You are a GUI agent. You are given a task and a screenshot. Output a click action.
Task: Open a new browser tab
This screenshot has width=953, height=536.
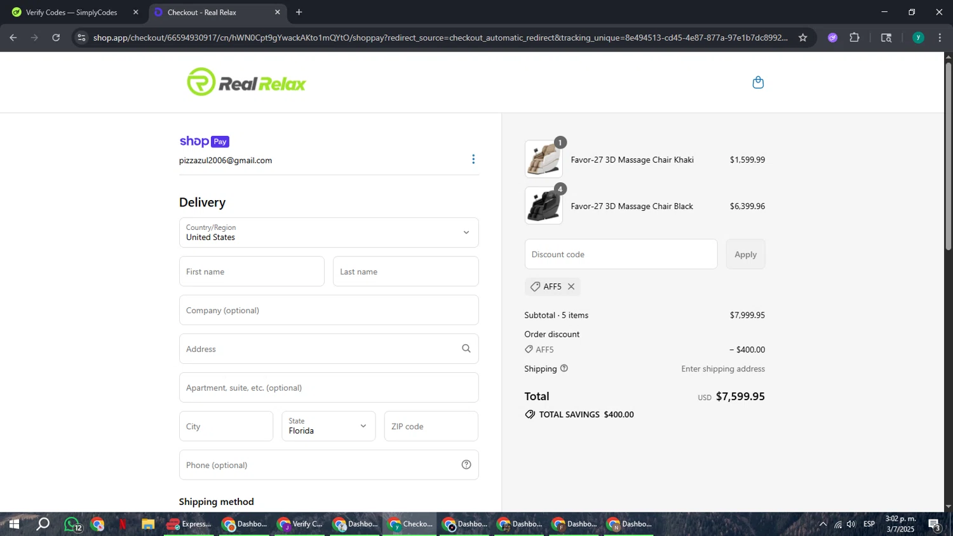pyautogui.click(x=299, y=12)
